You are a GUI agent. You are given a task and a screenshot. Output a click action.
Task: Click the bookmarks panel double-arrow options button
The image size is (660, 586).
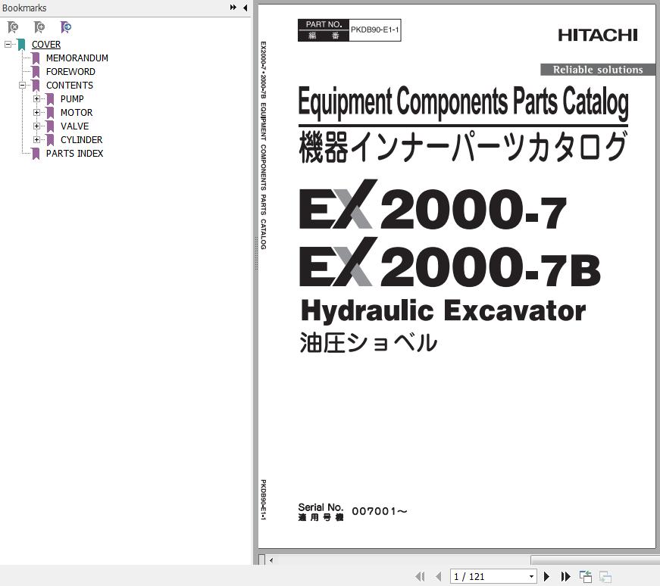pos(233,8)
